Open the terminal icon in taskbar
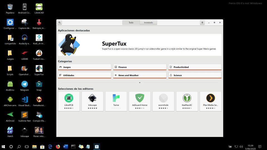 tap(73, 146)
